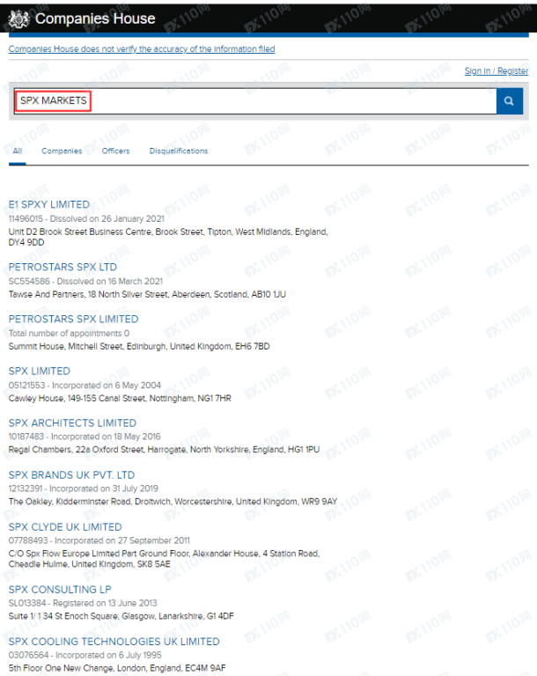The width and height of the screenshot is (537, 676).
Task: Open SPX BRANDS UK PVT. LTD result
Action: (x=71, y=475)
